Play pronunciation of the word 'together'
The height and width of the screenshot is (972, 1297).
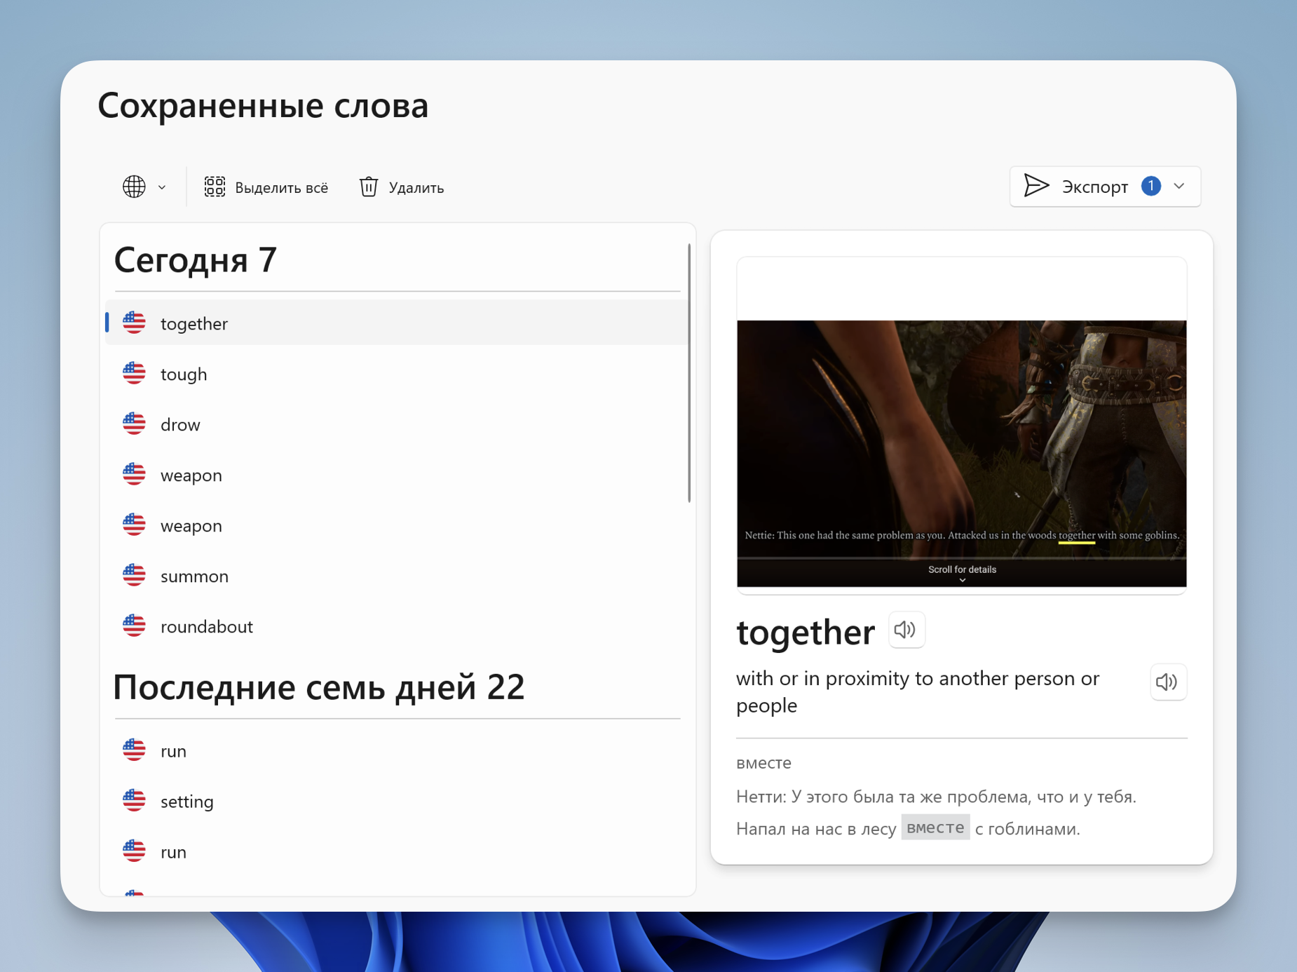[906, 630]
